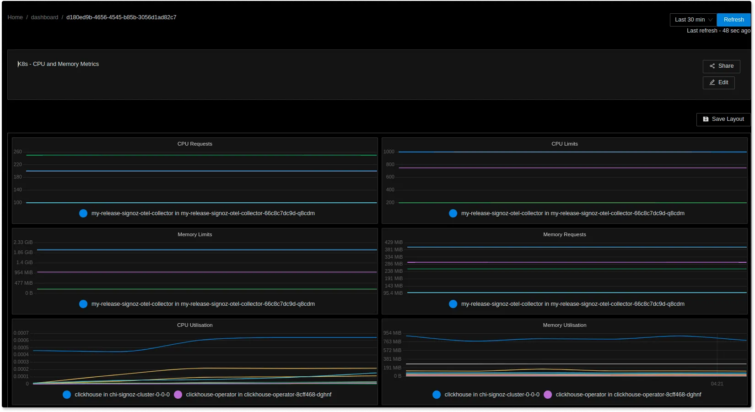755x412 pixels.
Task: Toggle the purple clickhouse-operator legend dot in CPU Utilisation
Action: tap(178, 395)
